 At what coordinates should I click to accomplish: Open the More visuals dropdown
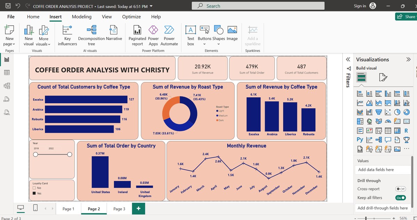(x=43, y=35)
